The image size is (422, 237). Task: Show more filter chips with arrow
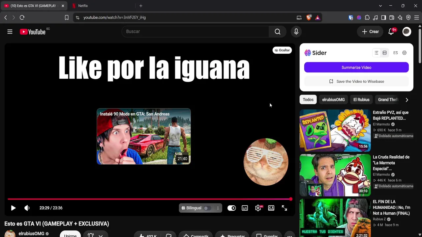[x=407, y=100]
